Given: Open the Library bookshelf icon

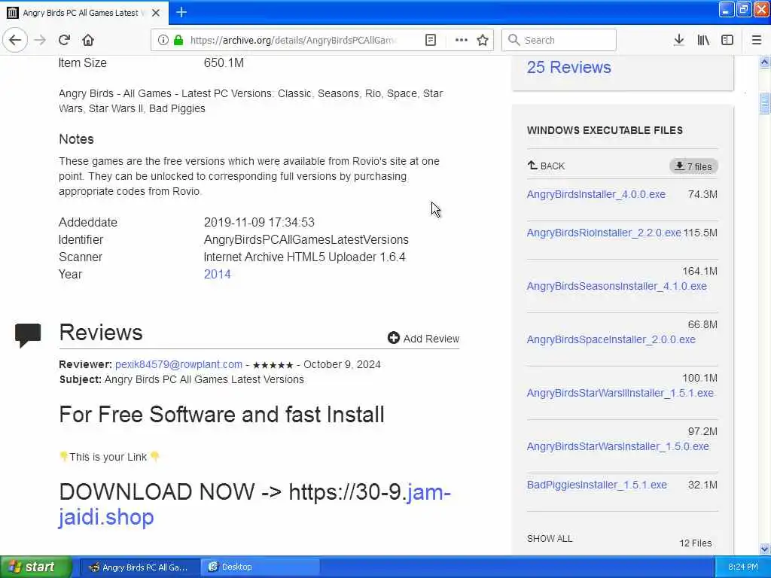Looking at the screenshot, I should (x=703, y=40).
